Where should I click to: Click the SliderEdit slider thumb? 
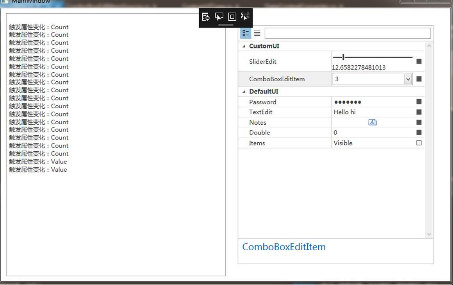point(343,57)
